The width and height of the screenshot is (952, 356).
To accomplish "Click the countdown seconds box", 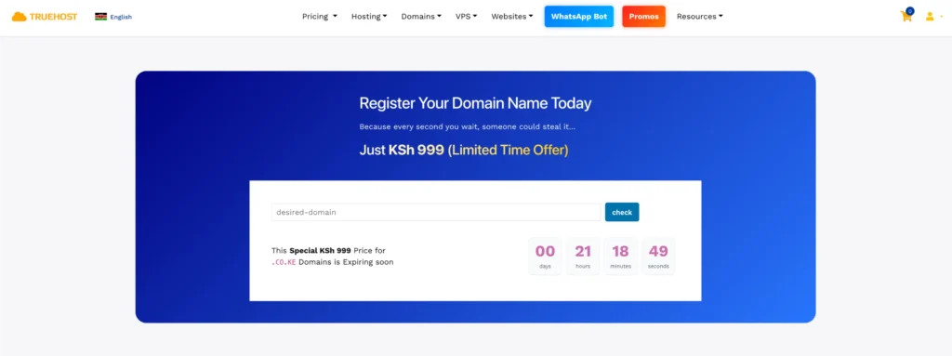I will point(658,256).
